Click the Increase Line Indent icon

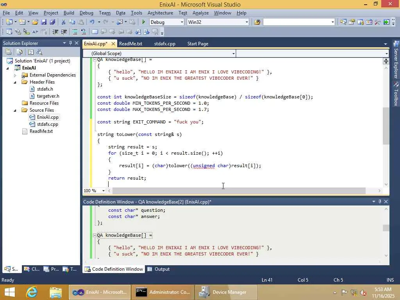(64, 32)
